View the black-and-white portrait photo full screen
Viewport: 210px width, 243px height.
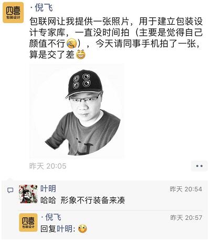coord(77,111)
